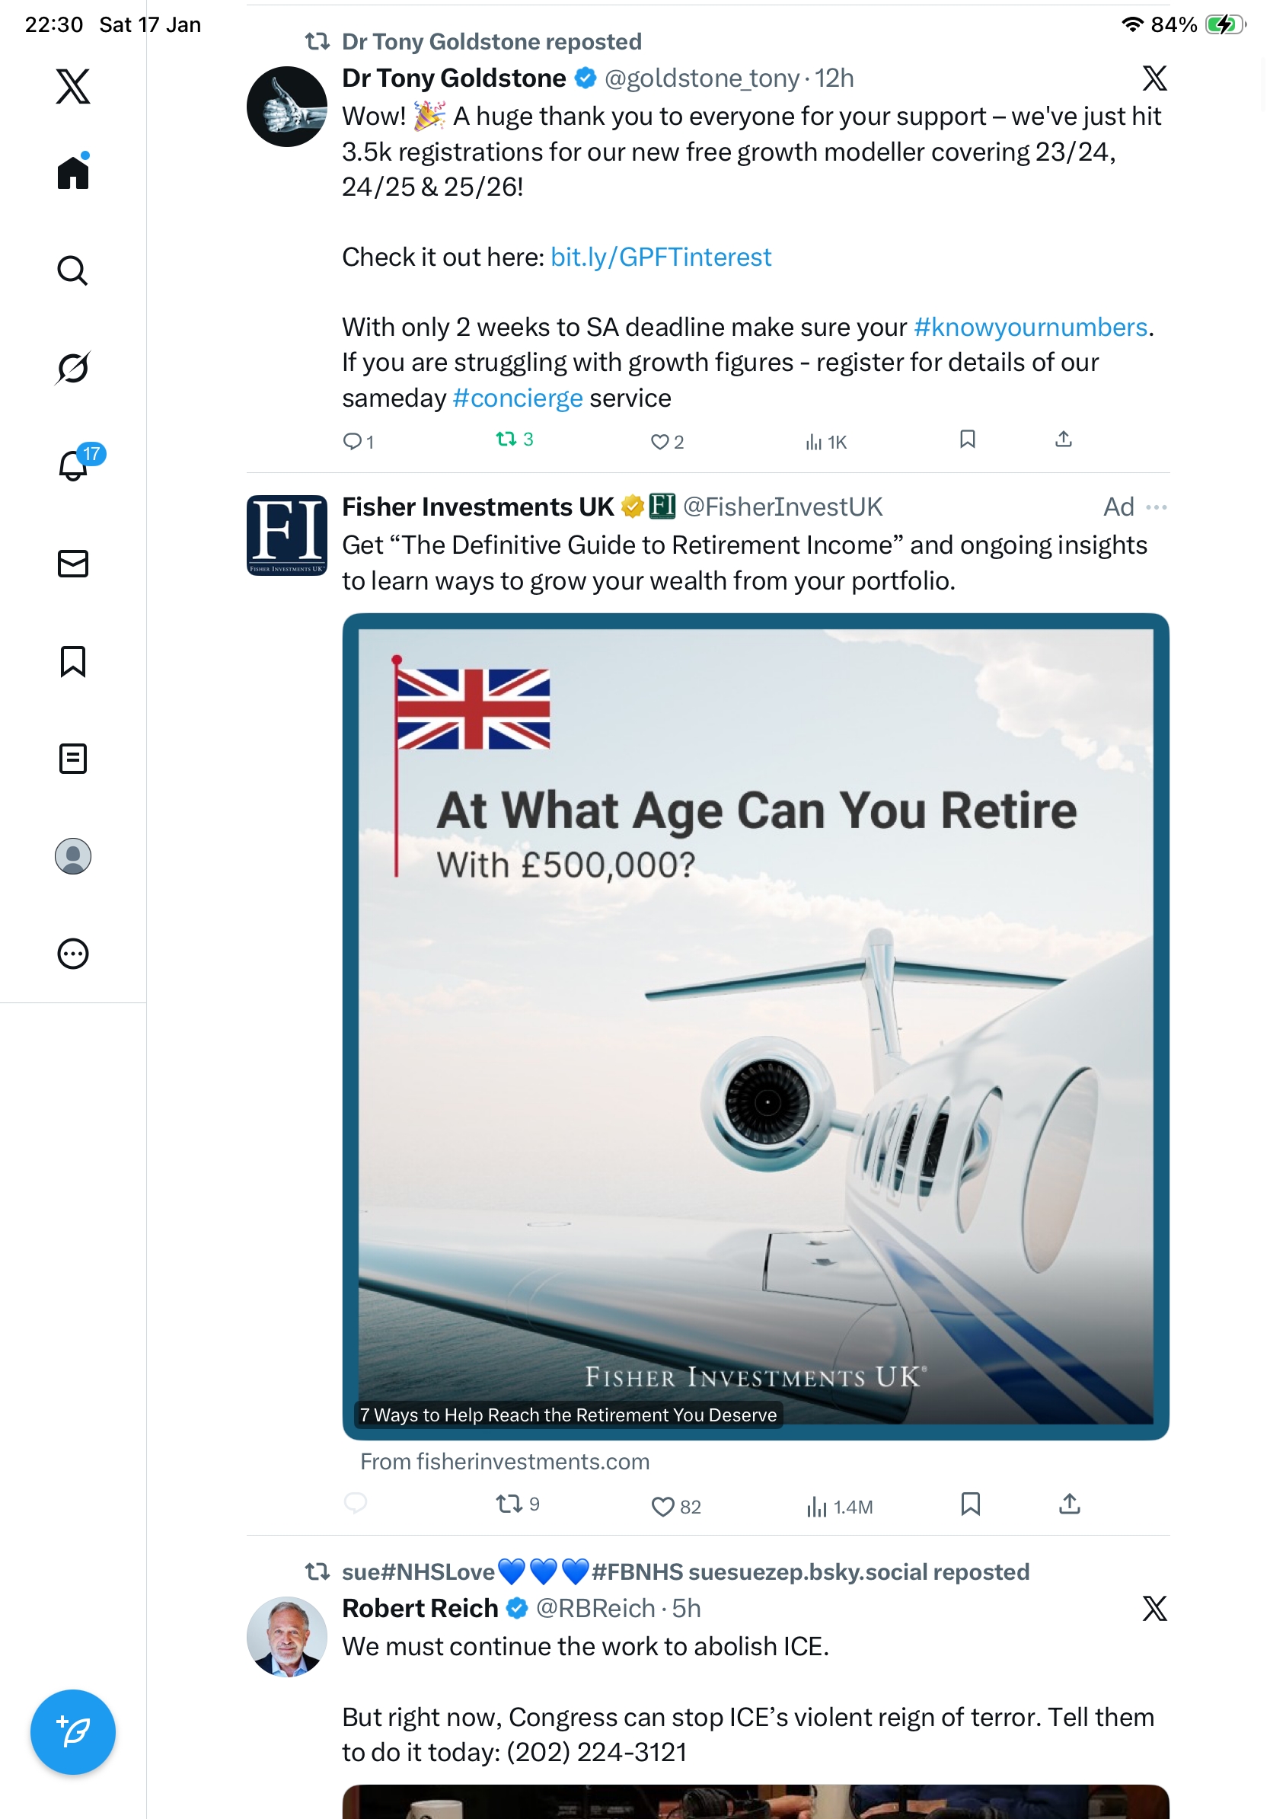Toggle like on Fisher Investments ad

coord(662,1506)
